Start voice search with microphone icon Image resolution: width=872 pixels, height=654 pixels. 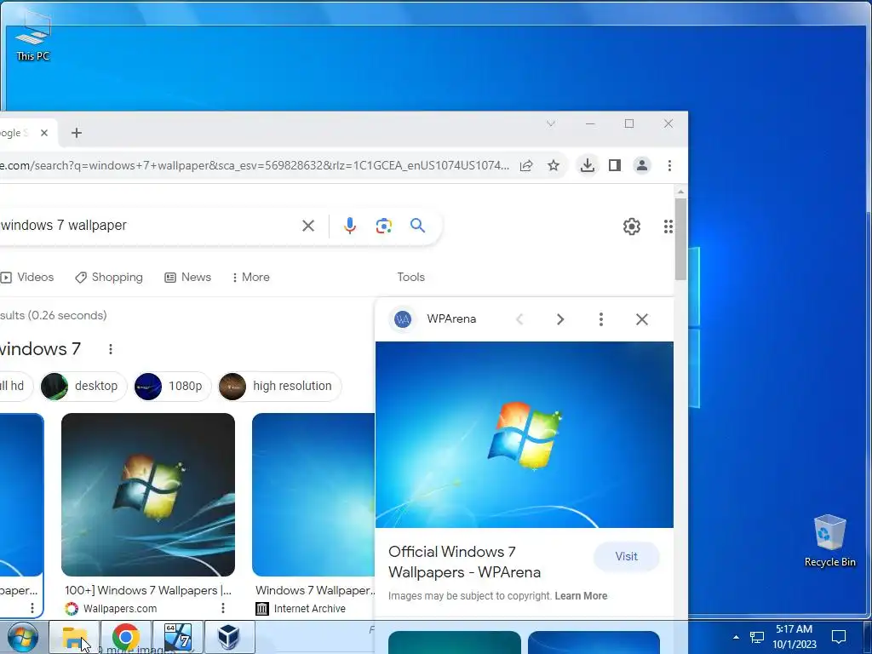point(350,225)
